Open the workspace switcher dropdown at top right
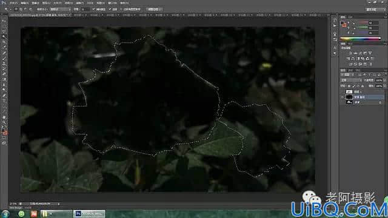Viewport: 388px width, 218px height. 375,10
